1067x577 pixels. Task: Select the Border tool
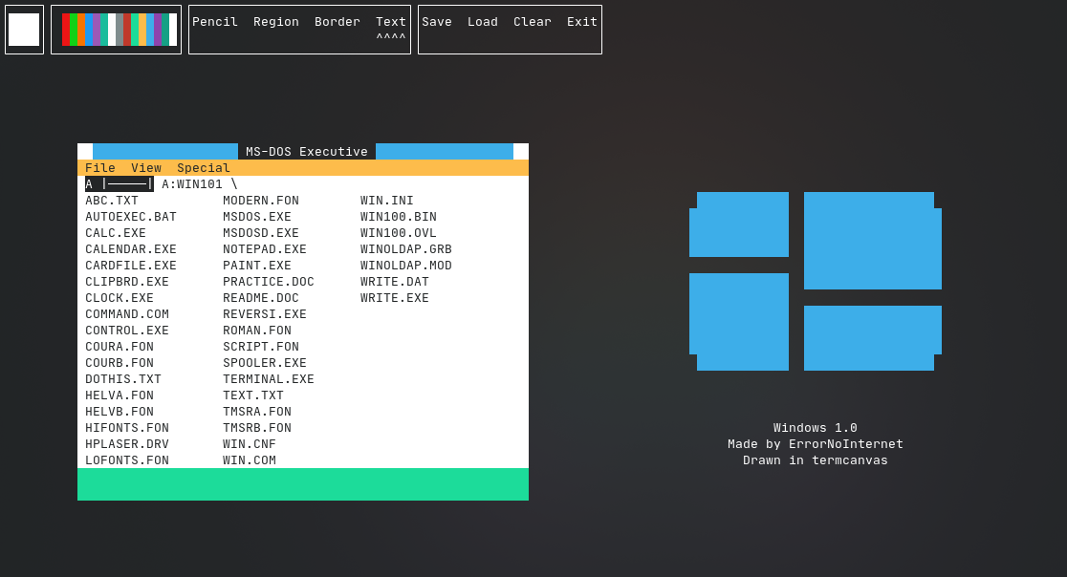pyautogui.click(x=337, y=22)
